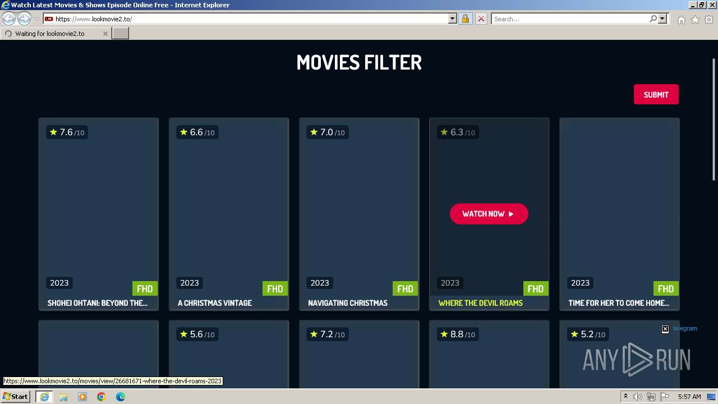Click the Action Center flag icon
This screenshot has width=718, height=404.
(x=665, y=397)
